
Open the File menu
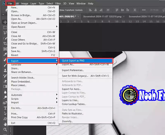coord(10,3)
